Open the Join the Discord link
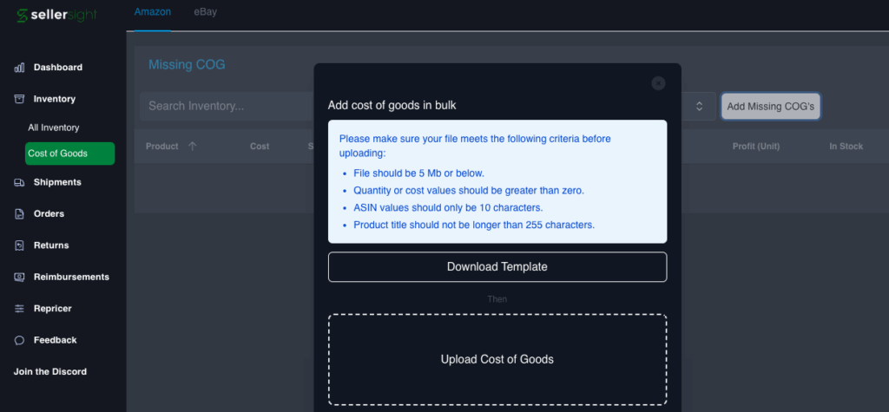This screenshot has width=889, height=412. pos(49,372)
